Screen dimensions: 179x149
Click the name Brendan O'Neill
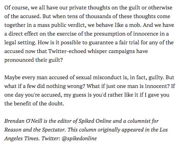(x=23, y=121)
